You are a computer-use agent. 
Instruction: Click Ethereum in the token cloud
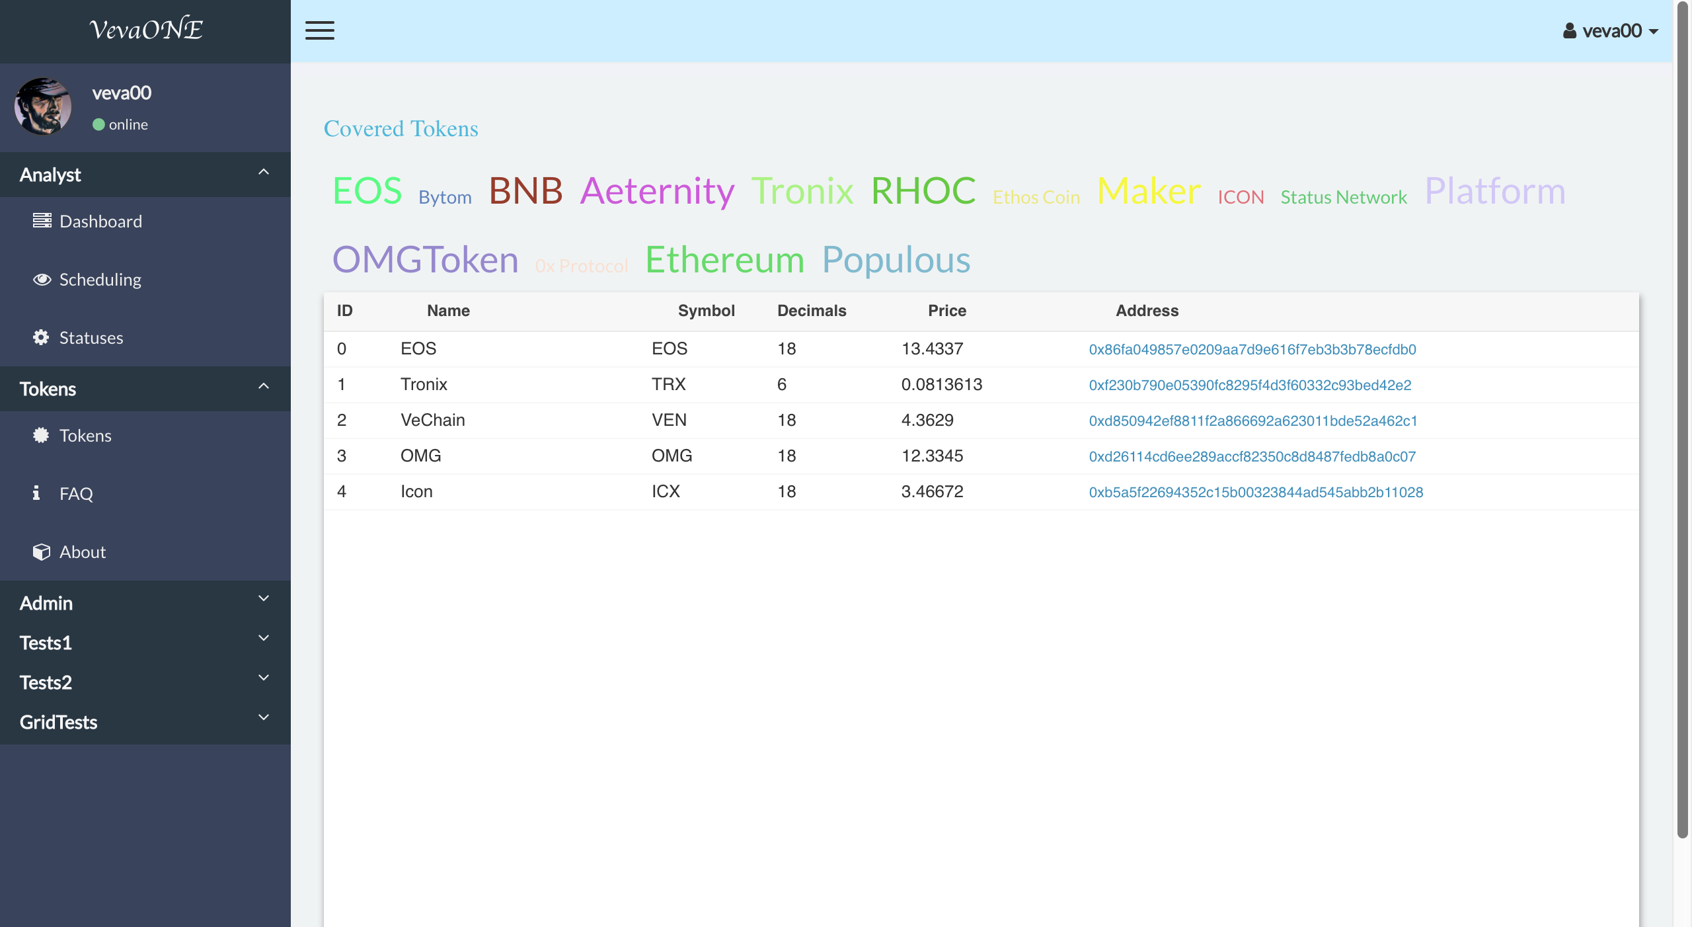pos(724,259)
